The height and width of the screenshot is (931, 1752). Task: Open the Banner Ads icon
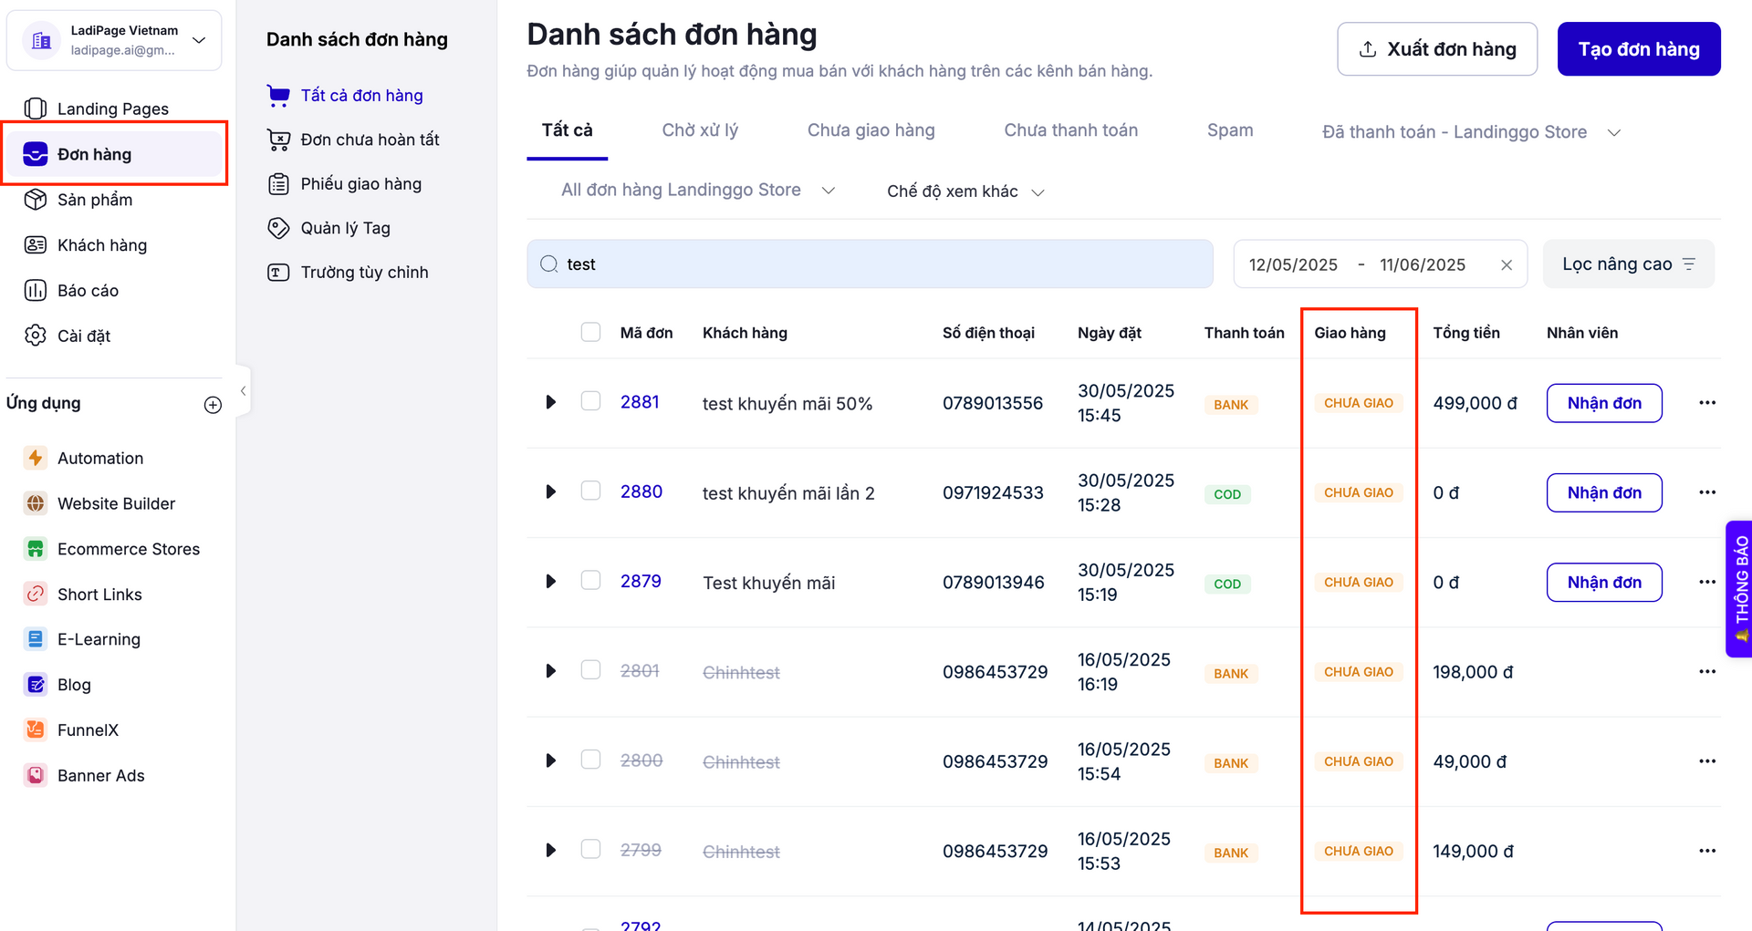point(35,775)
